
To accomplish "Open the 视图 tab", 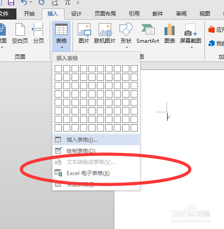I will pos(205,14).
